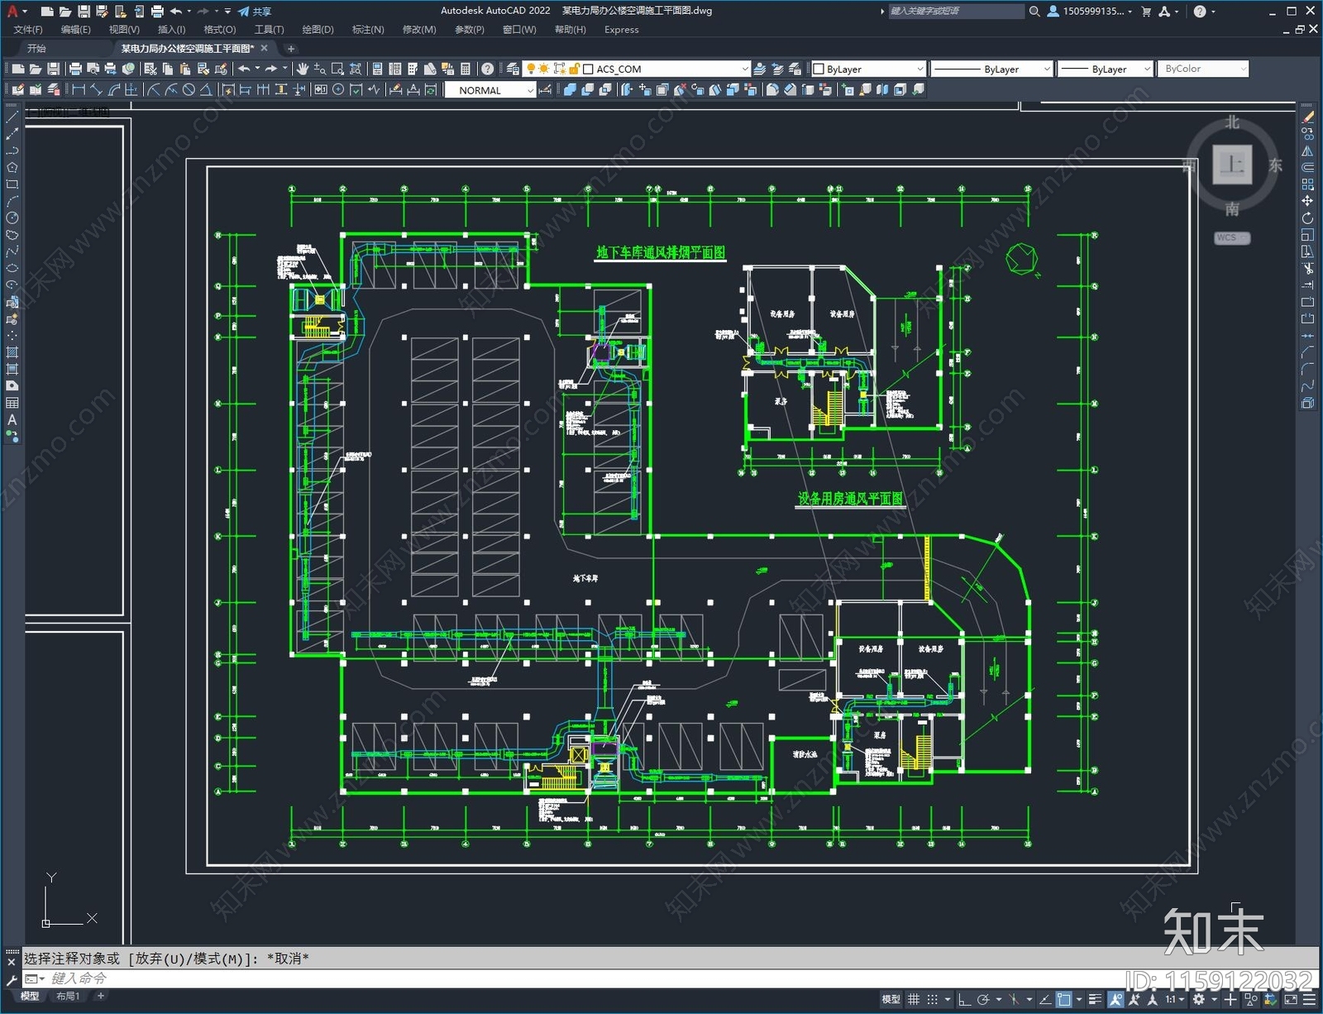Screen dimensions: 1323x1014
Task: Toggle grid display in status bar
Action: pos(914,999)
